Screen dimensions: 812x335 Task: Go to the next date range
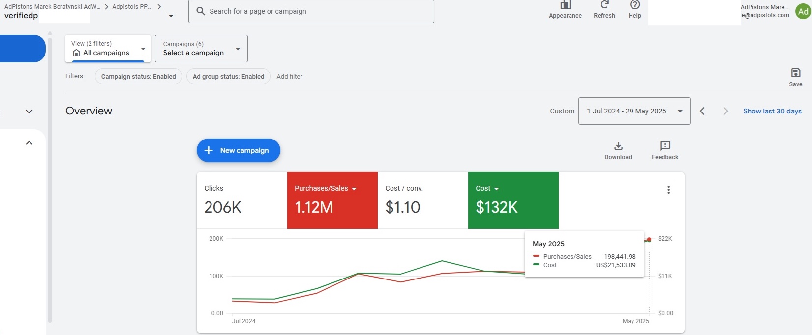coord(725,111)
